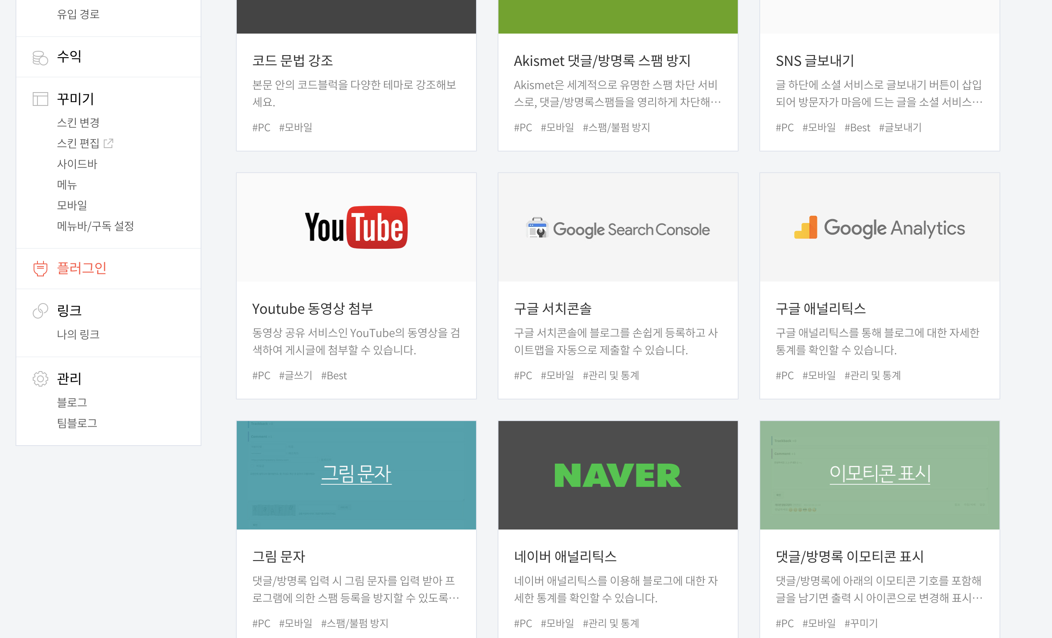1052x638 pixels.
Task: Click the 이모티콘 표시 banner link
Action: click(879, 474)
